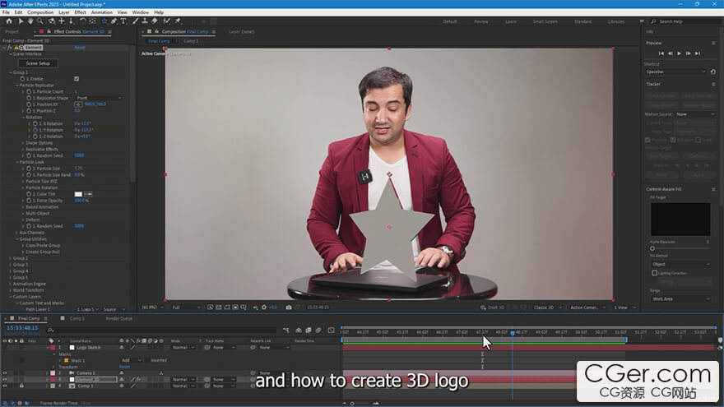This screenshot has width=724, height=407.
Task: Click the Search Help input field
Action: click(x=685, y=21)
